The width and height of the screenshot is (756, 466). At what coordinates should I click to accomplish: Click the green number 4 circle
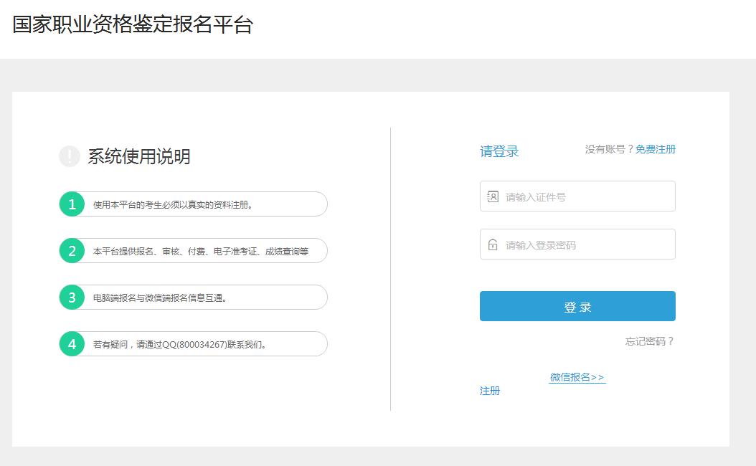pyautogui.click(x=72, y=344)
